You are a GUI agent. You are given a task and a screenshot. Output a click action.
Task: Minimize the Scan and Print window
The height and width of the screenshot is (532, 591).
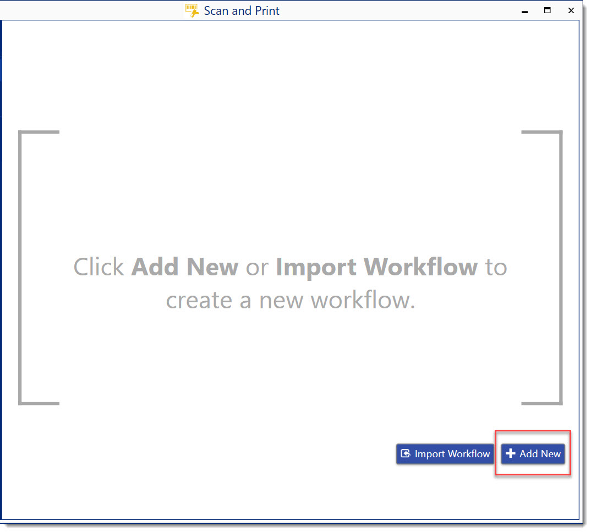[524, 10]
